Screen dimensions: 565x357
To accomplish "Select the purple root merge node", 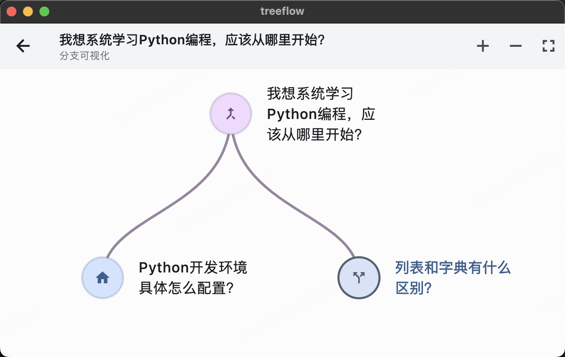I will pyautogui.click(x=231, y=114).
